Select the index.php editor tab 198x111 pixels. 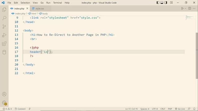19,9
